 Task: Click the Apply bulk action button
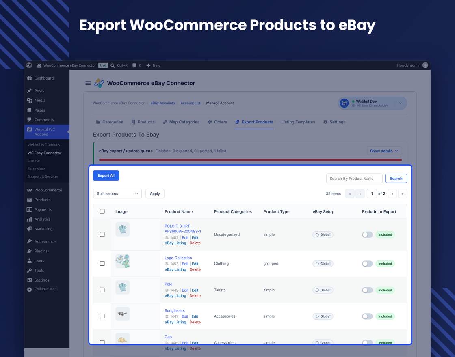155,194
